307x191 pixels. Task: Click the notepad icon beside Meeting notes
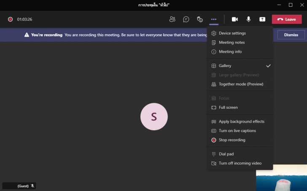[214, 43]
